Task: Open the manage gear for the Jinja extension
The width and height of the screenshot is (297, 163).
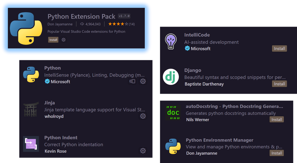Action: coord(143,116)
